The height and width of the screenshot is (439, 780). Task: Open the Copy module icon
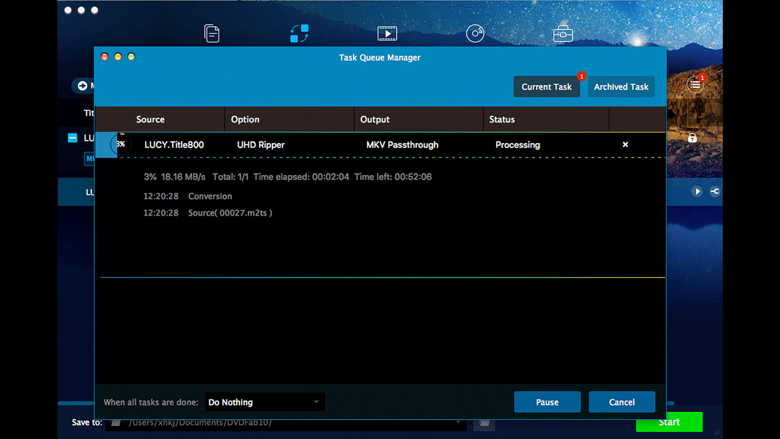[212, 34]
